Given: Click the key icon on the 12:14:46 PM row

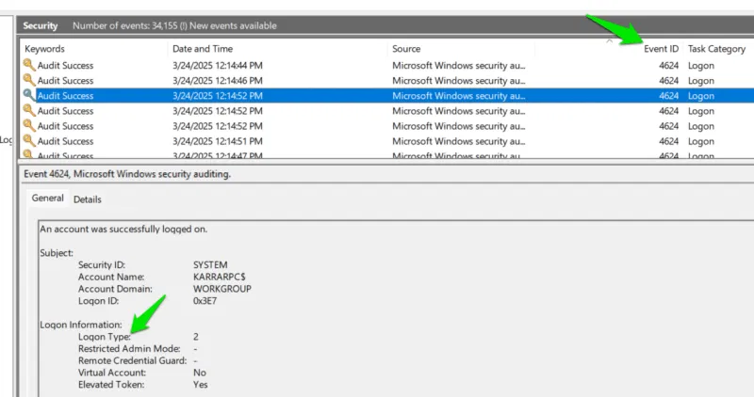Looking at the screenshot, I should (29, 81).
